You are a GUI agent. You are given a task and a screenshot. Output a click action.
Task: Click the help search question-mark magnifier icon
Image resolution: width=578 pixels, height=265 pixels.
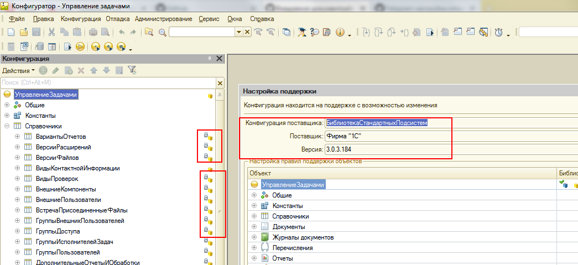[314, 33]
